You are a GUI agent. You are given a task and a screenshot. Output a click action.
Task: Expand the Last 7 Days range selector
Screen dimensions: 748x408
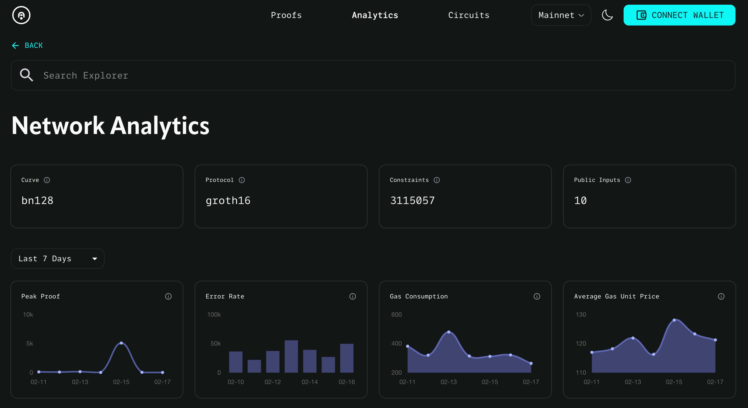(x=58, y=258)
